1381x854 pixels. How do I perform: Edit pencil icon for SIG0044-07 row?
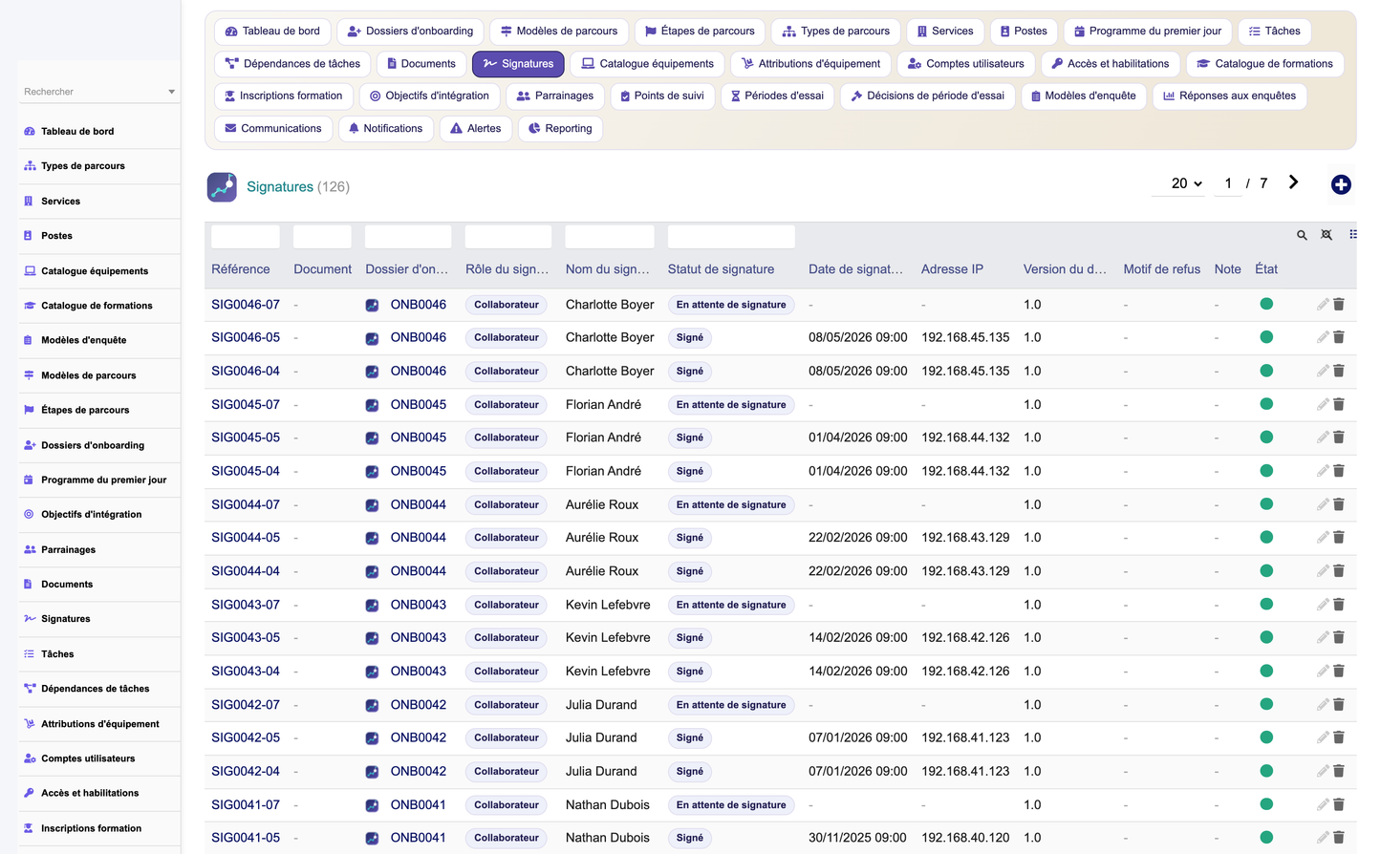[1323, 504]
